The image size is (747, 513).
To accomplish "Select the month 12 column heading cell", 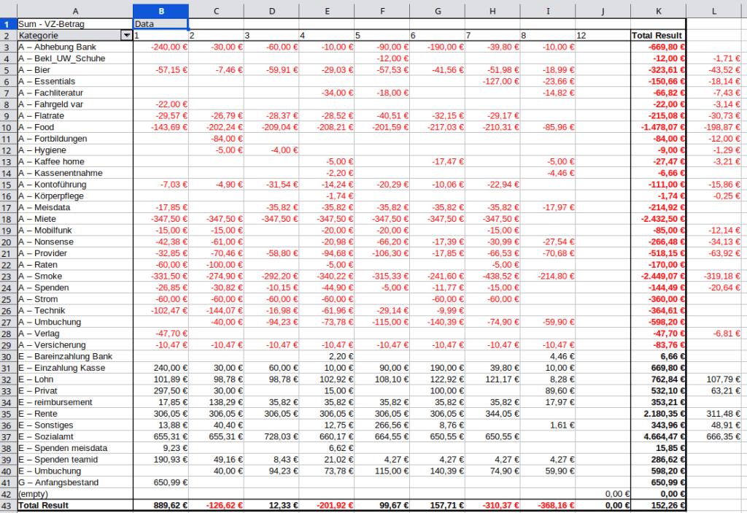I will click(x=603, y=35).
